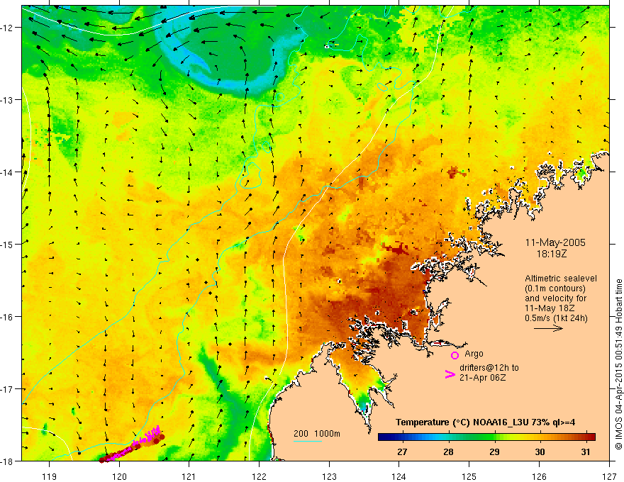624x482 pixels.
Task: Click the '11-May 18Z' text line
Action: [550, 308]
